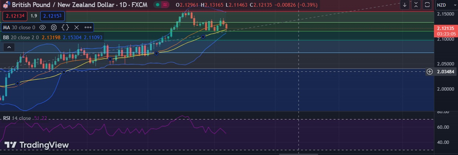Click the GBP/NZD flag symbol icon
Screen dimensions: 458x155
(x=6, y=5)
